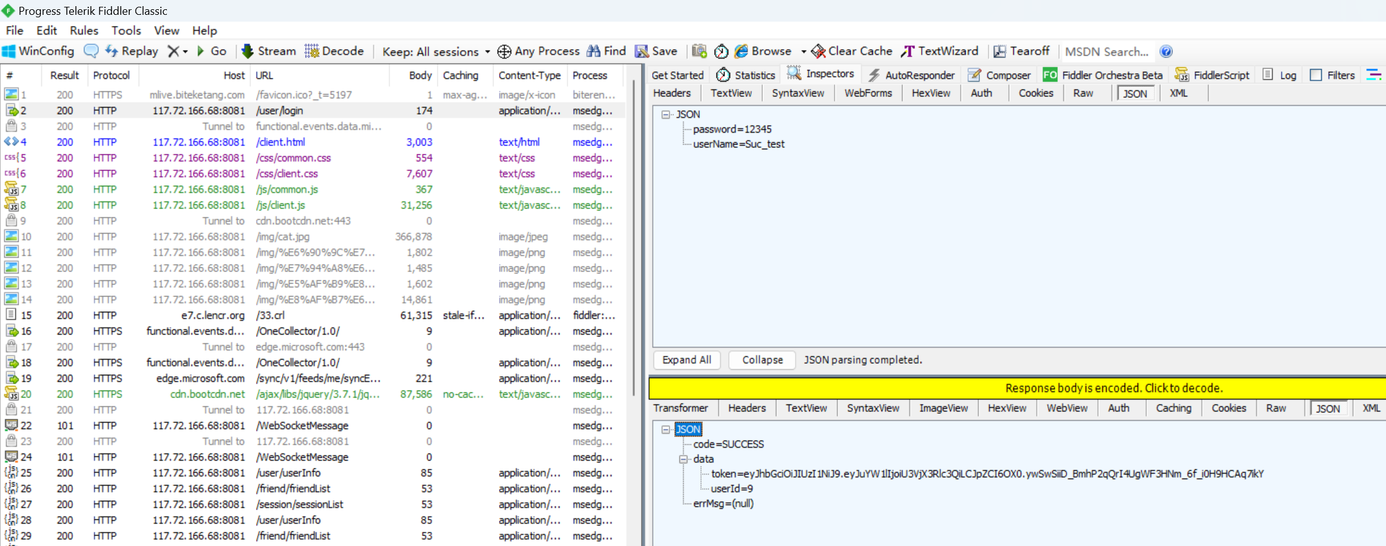Click the Any Process target icon
The width and height of the screenshot is (1386, 546).
point(504,52)
